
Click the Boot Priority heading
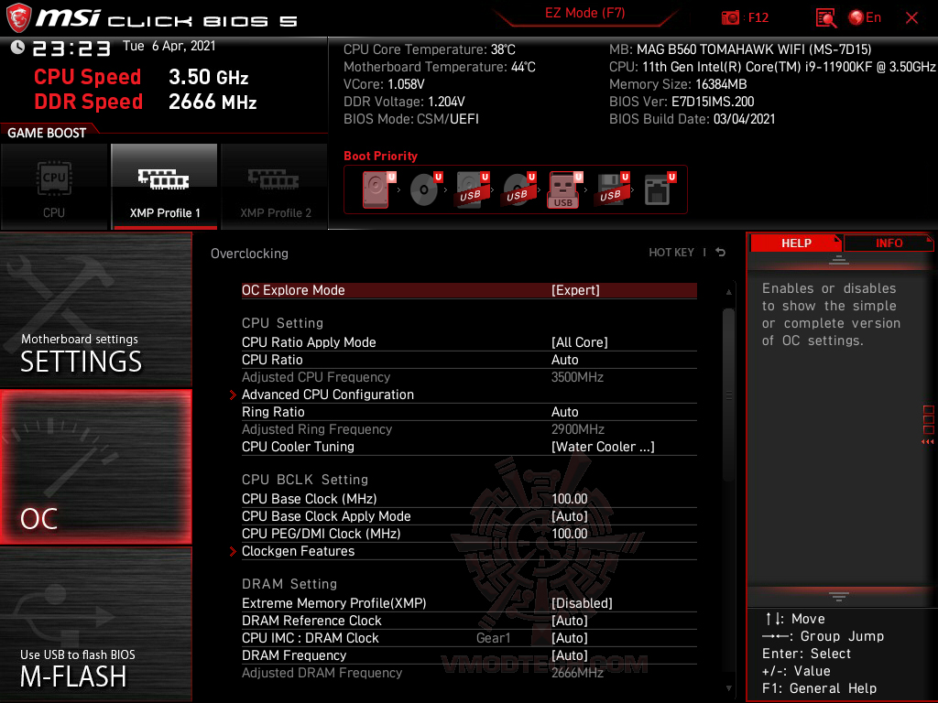tap(380, 156)
